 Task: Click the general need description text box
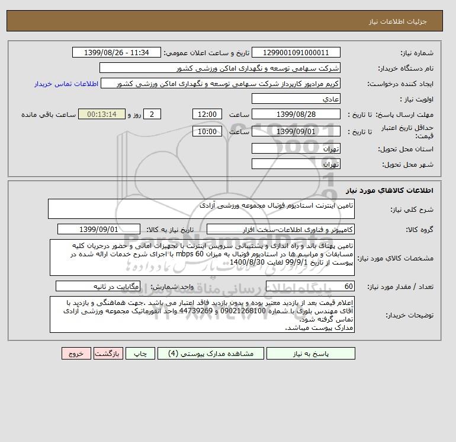tap(201, 209)
